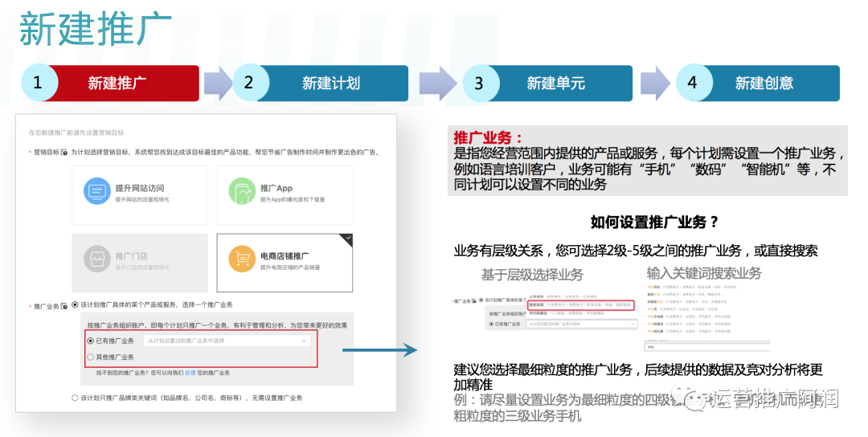Screen dimensions: 868x437
Task: Open the small 已有推广业务 dropdown in right example
Action: tap(582, 324)
